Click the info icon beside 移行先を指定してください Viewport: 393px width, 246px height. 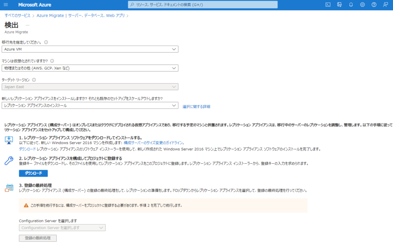(x=46, y=42)
